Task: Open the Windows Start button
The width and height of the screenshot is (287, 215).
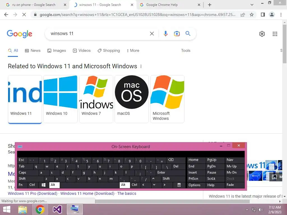Action: pyautogui.click(x=7, y=209)
